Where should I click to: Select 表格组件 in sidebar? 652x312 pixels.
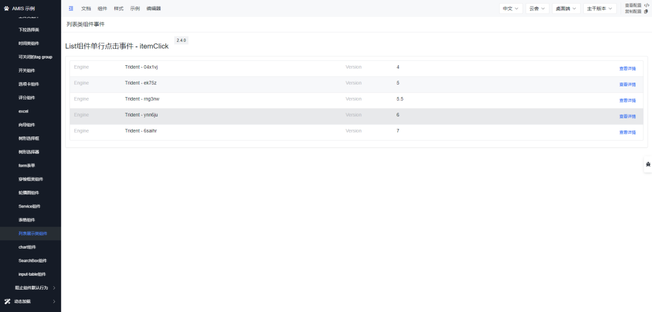pyautogui.click(x=27, y=220)
